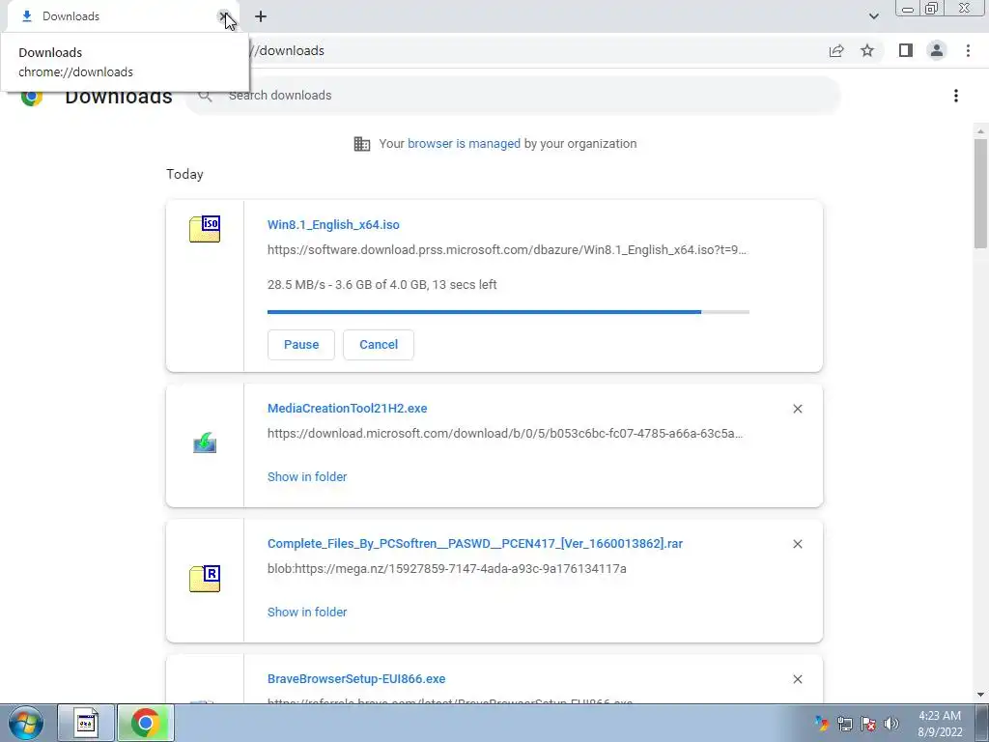Click the download.microsoft.com URL text
The width and height of the screenshot is (989, 742).
504,434
